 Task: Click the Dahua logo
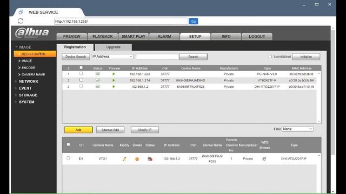pyautogui.click(x=32, y=33)
